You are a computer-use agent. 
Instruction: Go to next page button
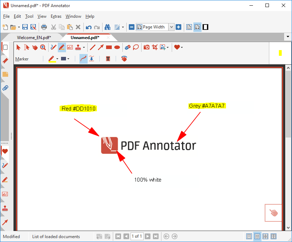[x=148, y=236]
